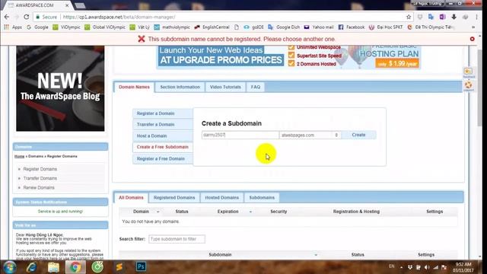Close the AWARDSPACE.COM browser tab
The height and width of the screenshot is (274, 487).
[x=67, y=5]
